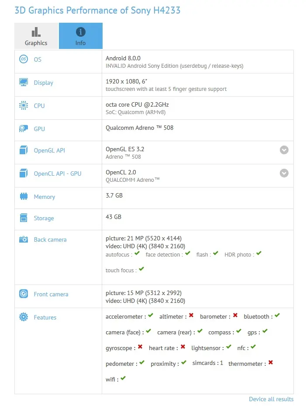Click the Features gear icon
The image size is (306, 406).
24,317
